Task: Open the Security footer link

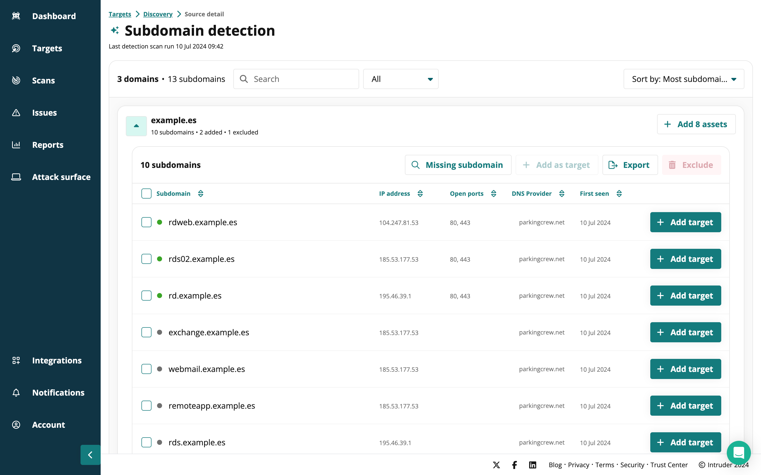Action: coord(632,465)
